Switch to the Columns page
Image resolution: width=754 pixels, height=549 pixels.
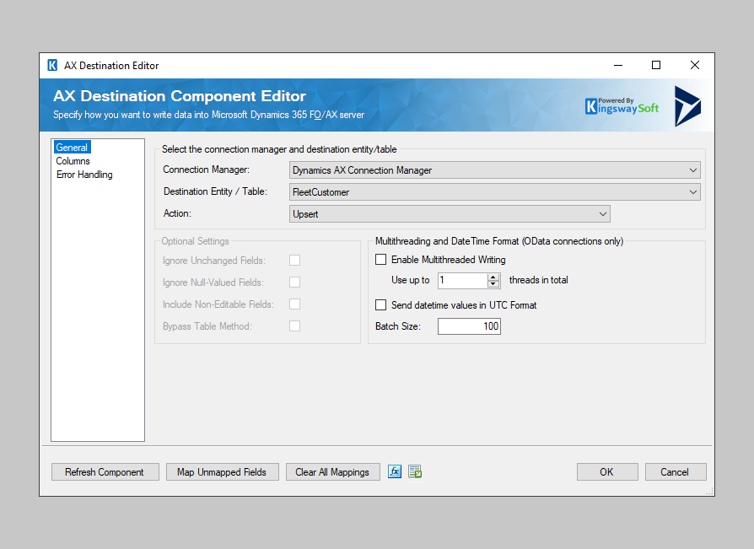pyautogui.click(x=73, y=160)
